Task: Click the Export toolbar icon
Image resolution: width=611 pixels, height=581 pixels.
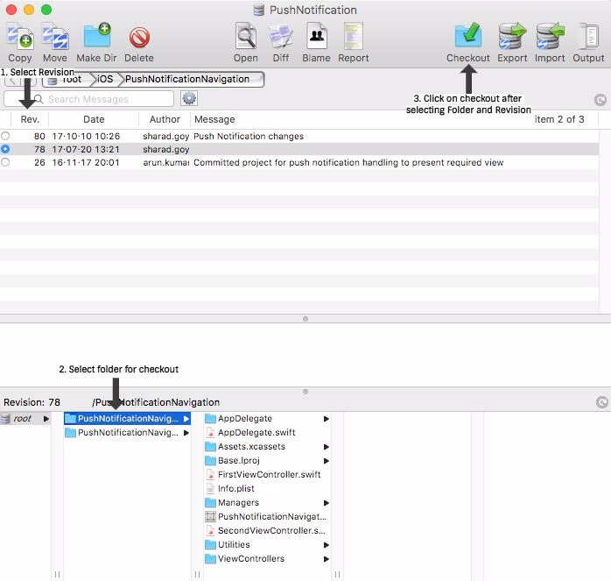Action: 512,37
